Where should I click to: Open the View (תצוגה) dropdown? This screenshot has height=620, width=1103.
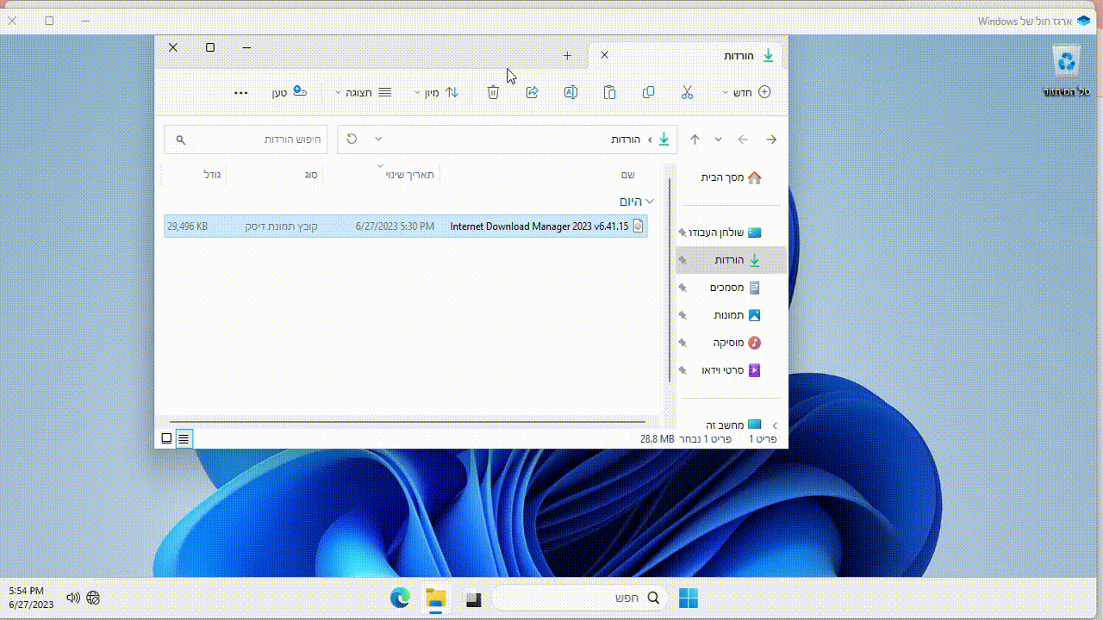tap(363, 92)
